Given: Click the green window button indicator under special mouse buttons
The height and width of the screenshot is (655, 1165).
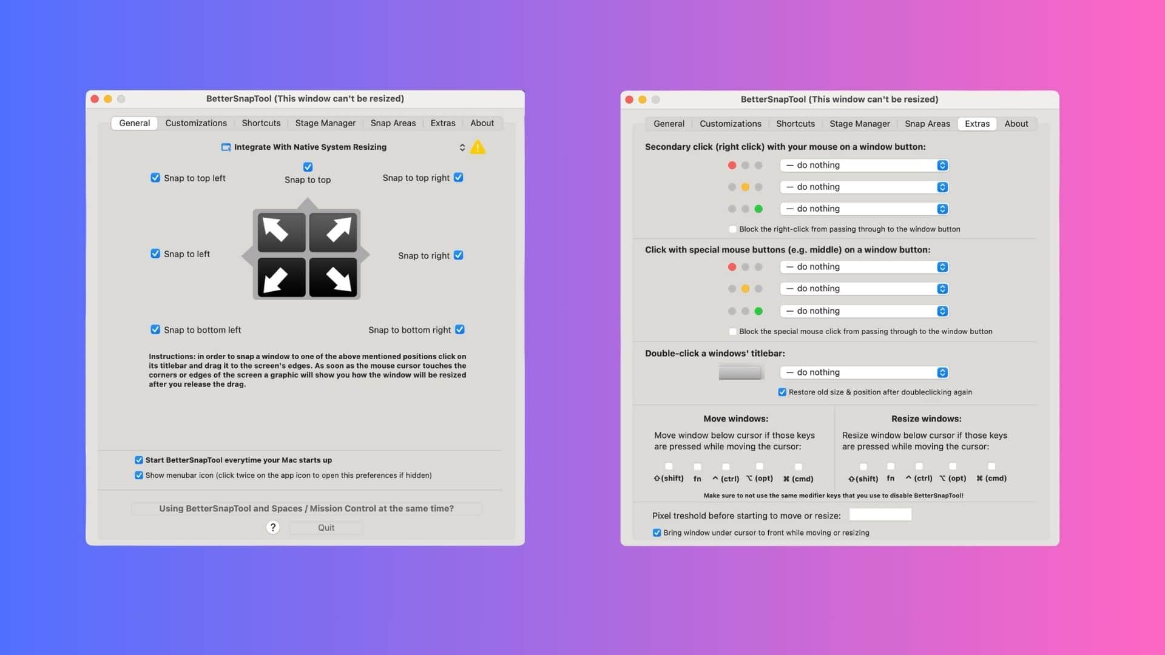Looking at the screenshot, I should pos(759,311).
